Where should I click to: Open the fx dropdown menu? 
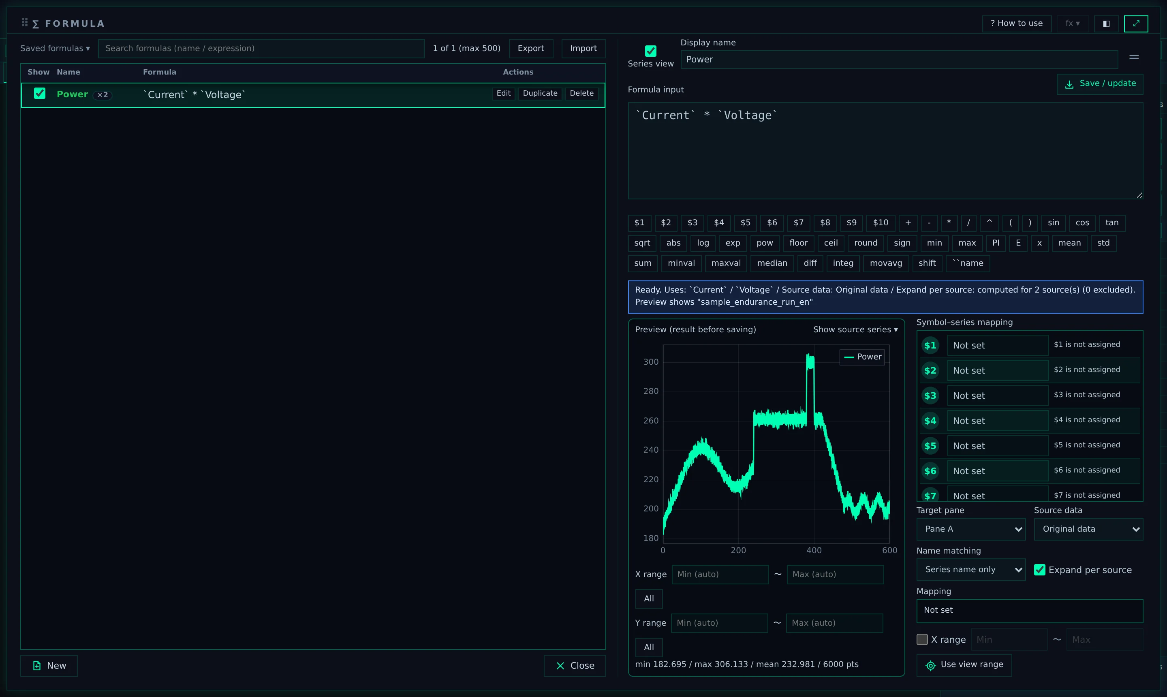(1073, 24)
